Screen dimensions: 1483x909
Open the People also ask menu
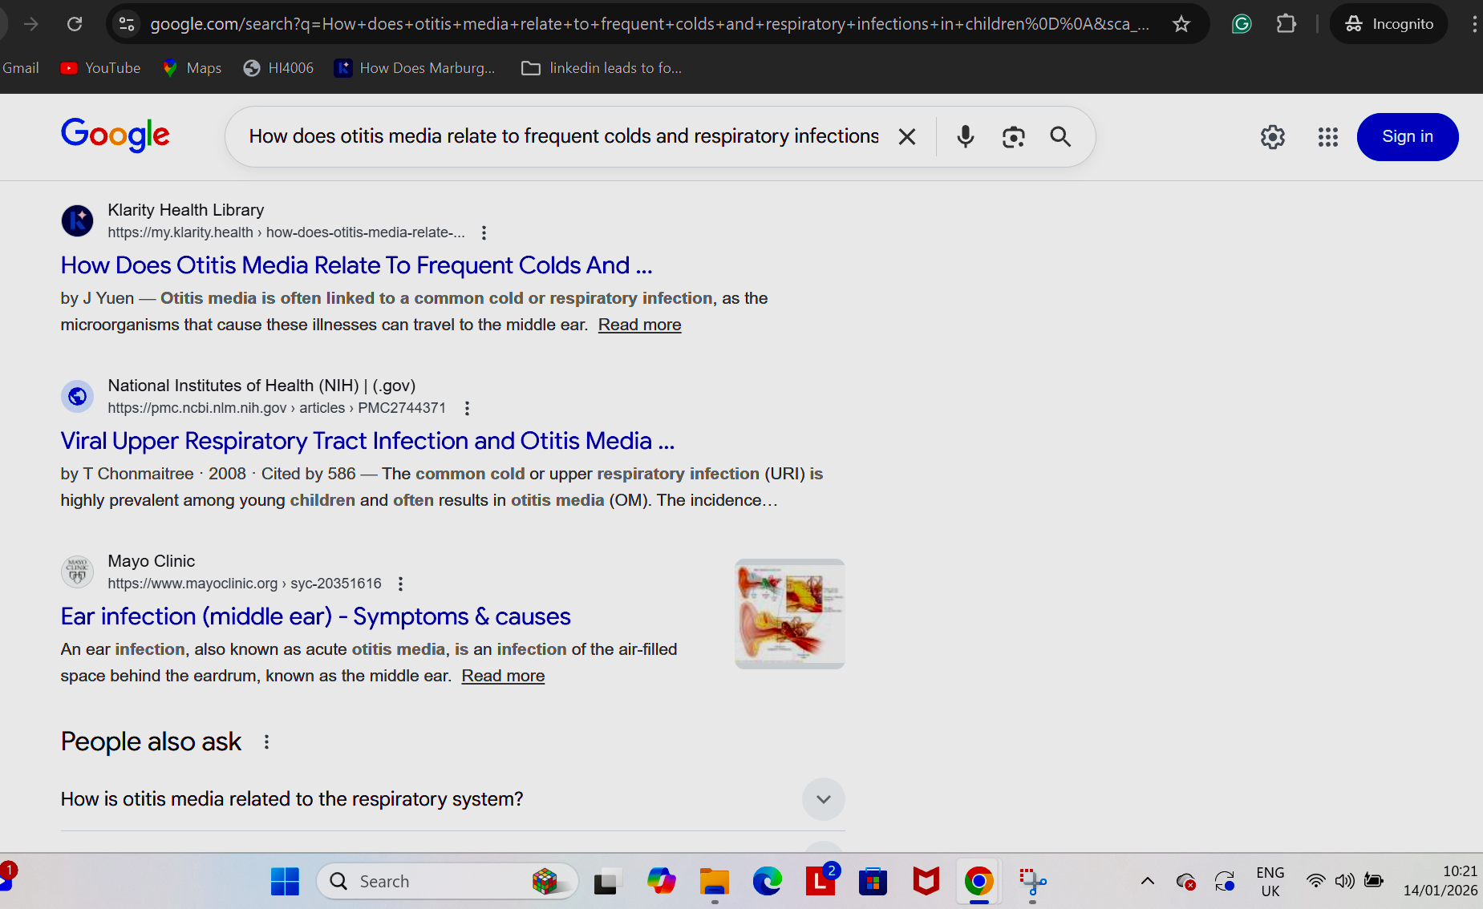click(x=266, y=741)
